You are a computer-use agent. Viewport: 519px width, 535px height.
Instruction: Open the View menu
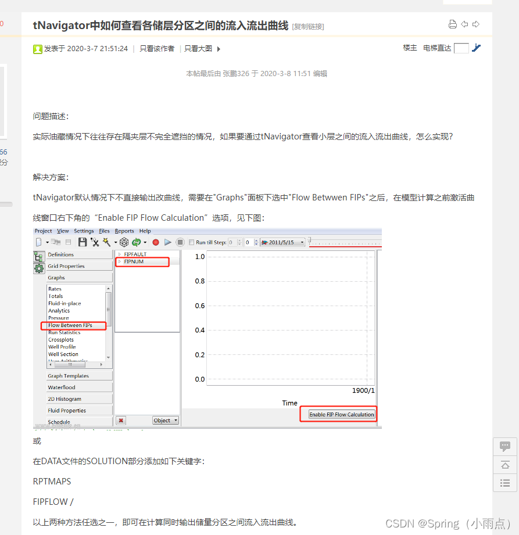point(63,231)
